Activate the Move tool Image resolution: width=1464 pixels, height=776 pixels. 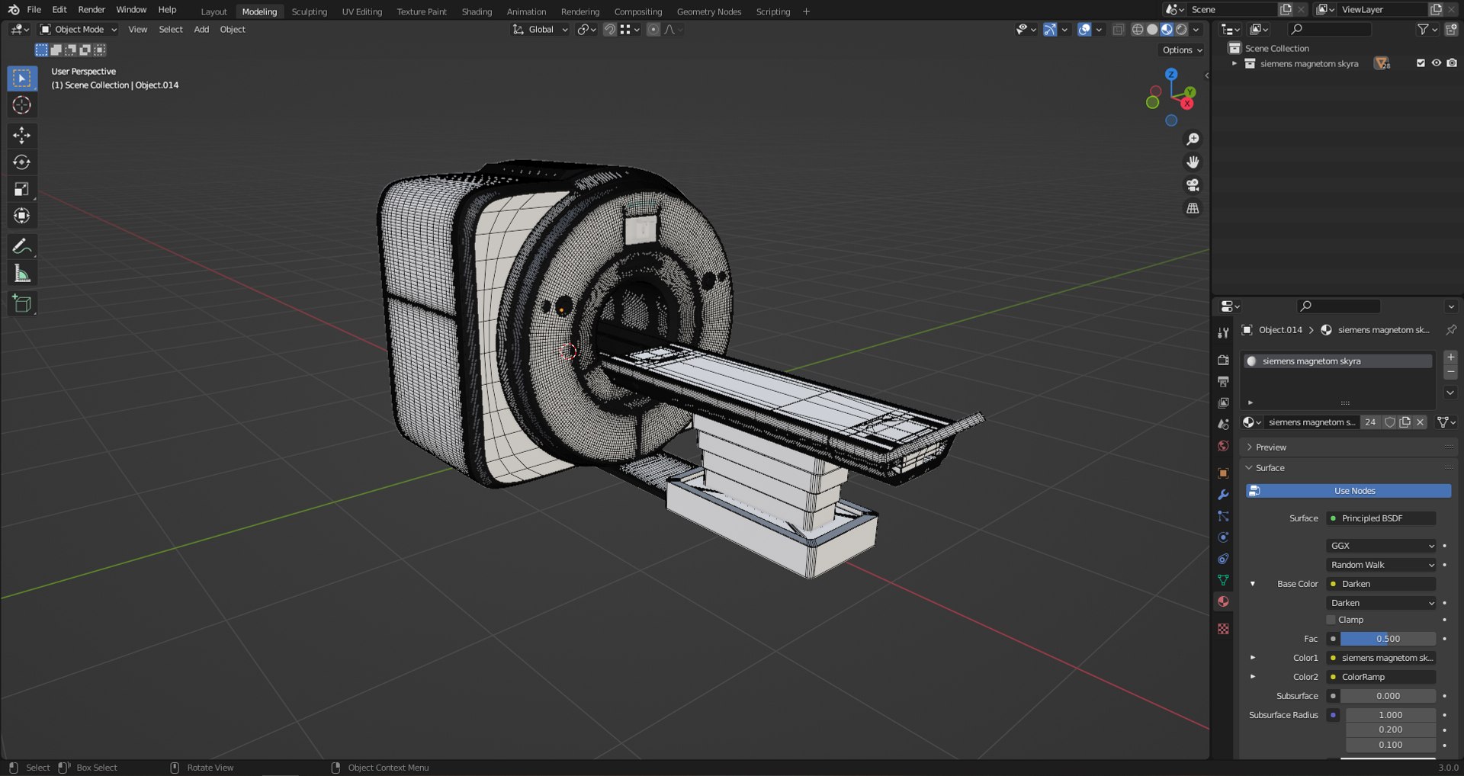[x=21, y=136]
